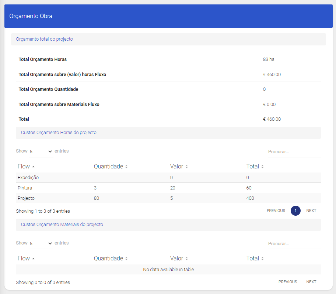This screenshot has width=336, height=294.
Task: Open entries dropdown for materials cost table
Action: (x=41, y=243)
